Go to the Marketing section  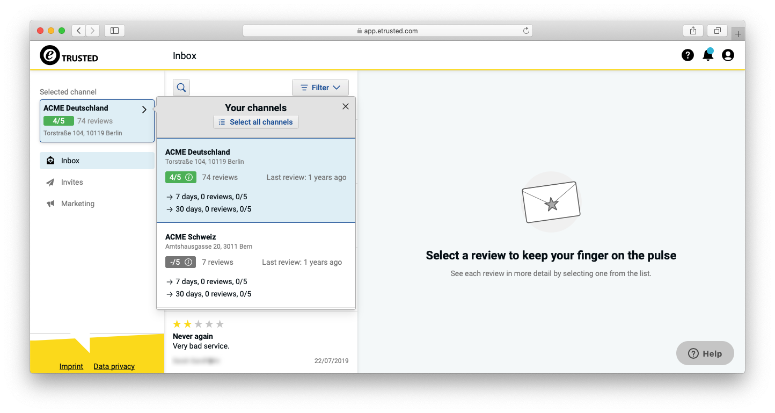[77, 204]
